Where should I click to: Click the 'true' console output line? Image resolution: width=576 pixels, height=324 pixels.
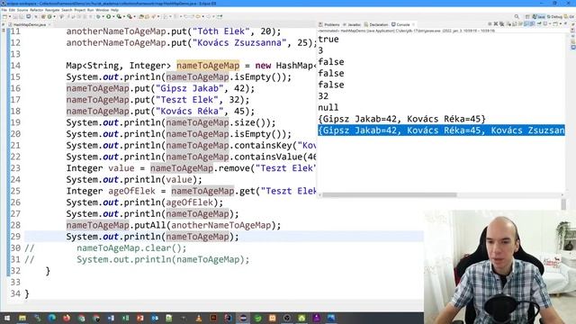[x=328, y=40]
